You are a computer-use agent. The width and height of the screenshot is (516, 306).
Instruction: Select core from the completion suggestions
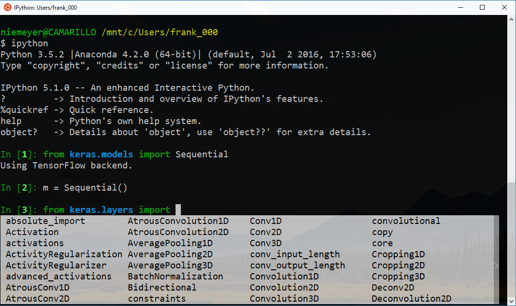pyautogui.click(x=382, y=243)
